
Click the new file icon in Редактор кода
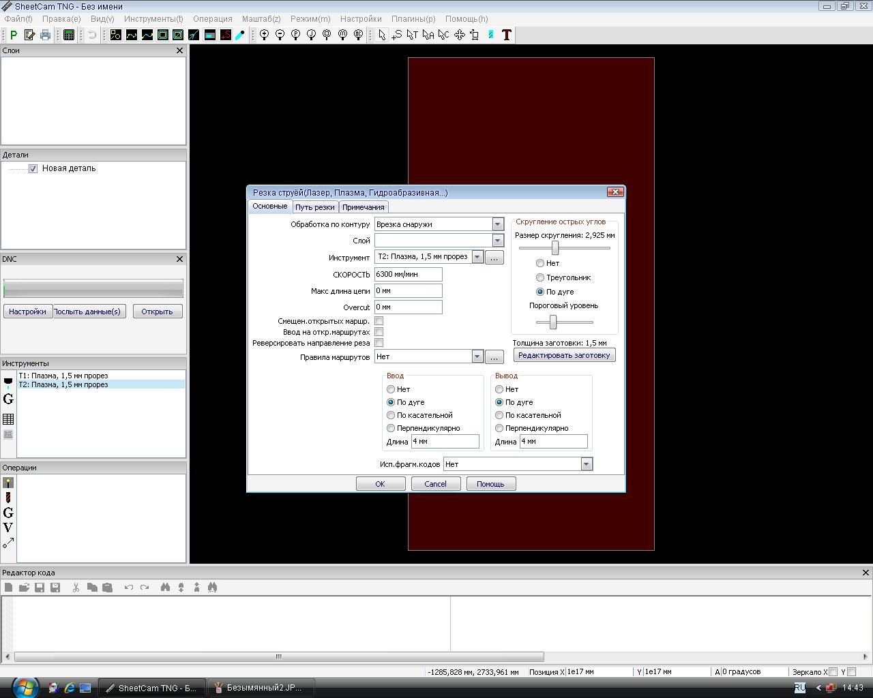coord(8,587)
